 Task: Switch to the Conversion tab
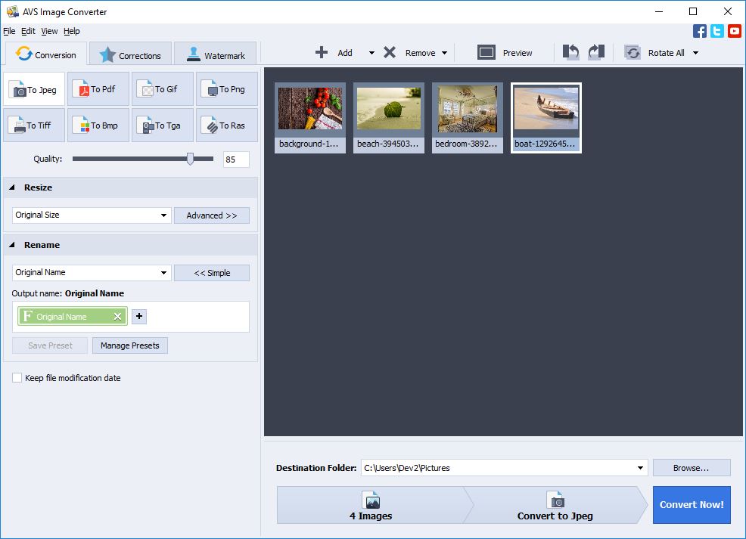(x=45, y=54)
